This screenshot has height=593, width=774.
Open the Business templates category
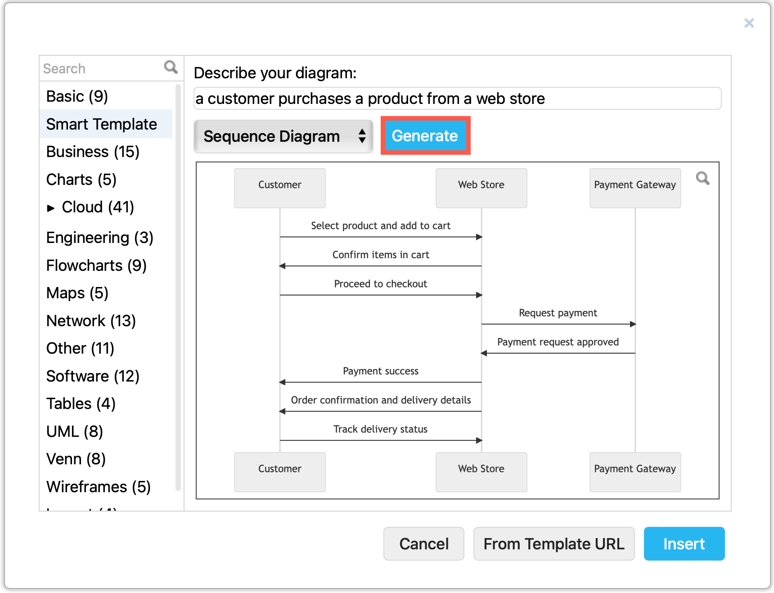(93, 152)
